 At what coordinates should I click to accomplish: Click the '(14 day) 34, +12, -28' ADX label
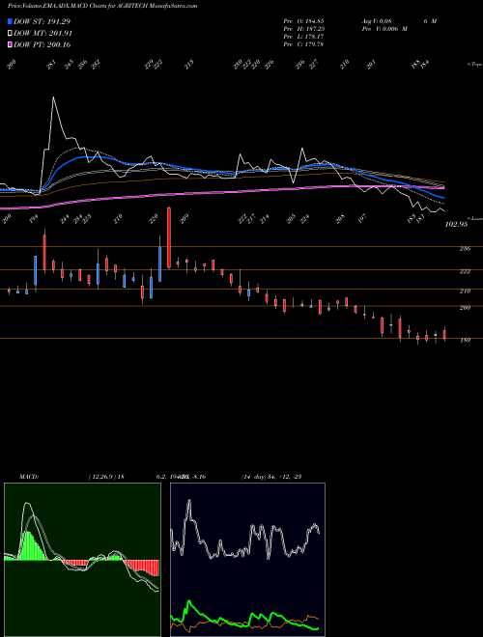pos(271,477)
